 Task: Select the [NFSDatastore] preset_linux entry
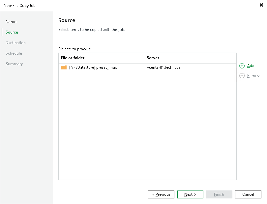pos(93,67)
